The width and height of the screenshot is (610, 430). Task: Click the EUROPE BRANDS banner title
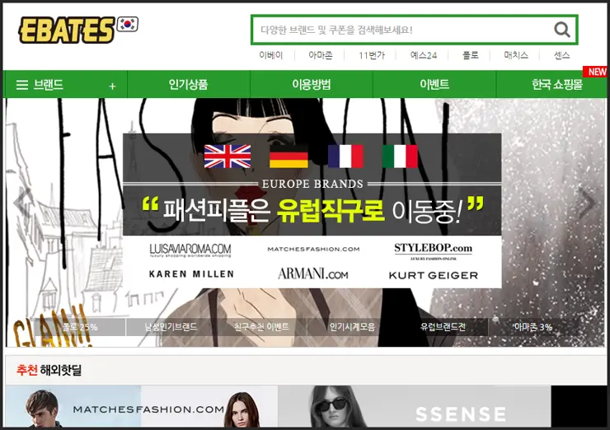[x=312, y=184]
